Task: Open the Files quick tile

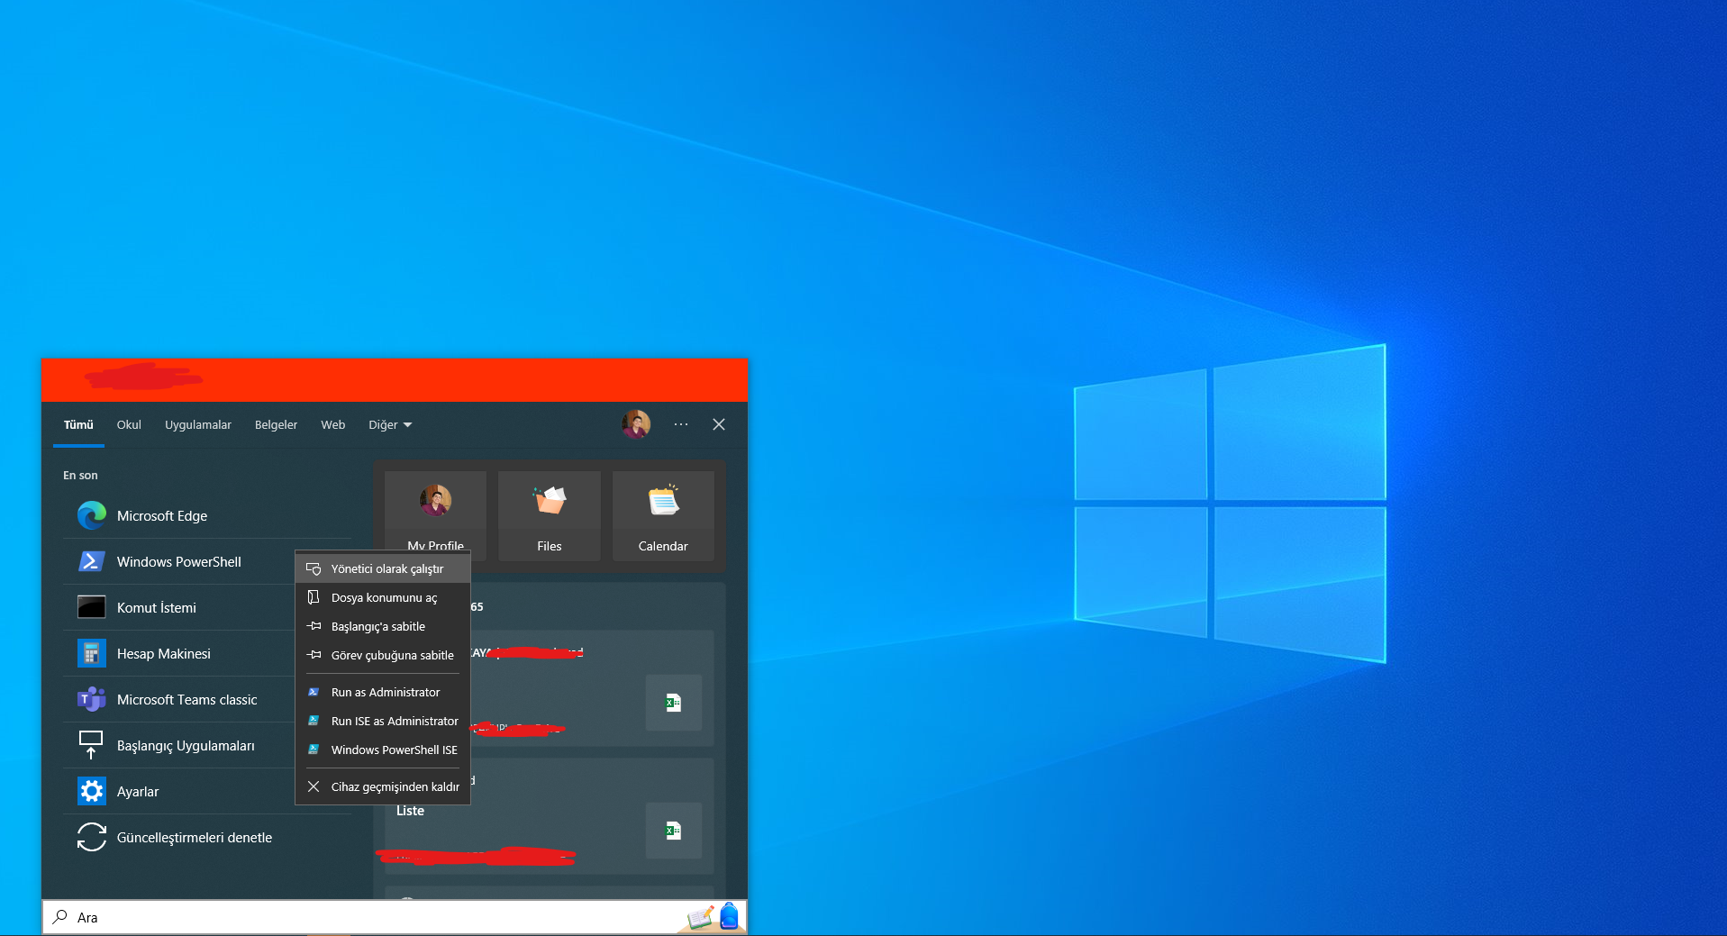Action: 549,516
